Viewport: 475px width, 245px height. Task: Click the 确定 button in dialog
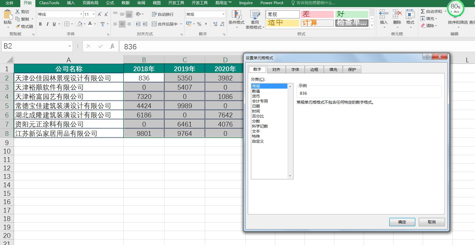click(402, 222)
